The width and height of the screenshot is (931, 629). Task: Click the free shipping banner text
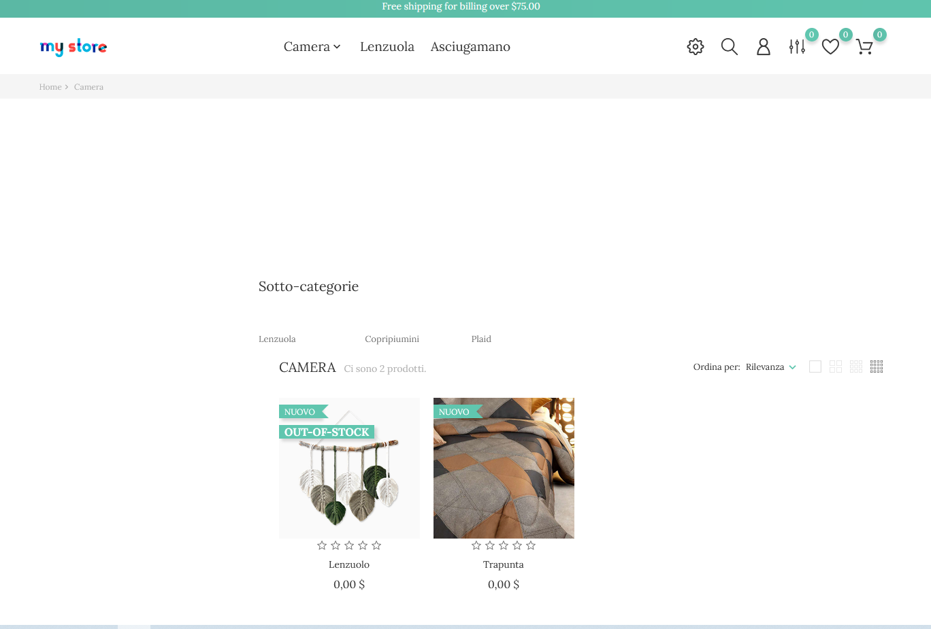461,7
